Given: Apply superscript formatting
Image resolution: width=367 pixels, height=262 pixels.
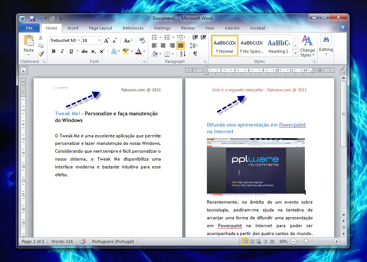Looking at the screenshot, I should click(102, 51).
